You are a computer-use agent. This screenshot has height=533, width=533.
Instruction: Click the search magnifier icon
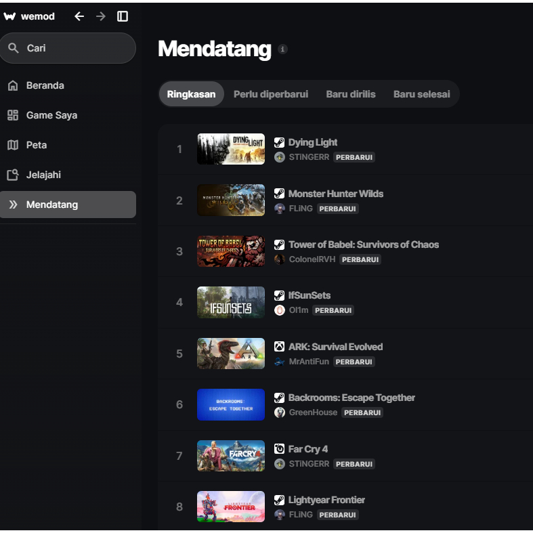tap(14, 48)
